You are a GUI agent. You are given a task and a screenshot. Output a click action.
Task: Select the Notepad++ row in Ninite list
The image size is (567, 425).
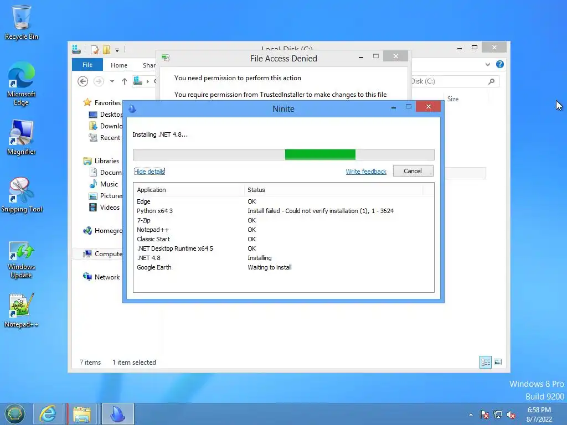click(x=283, y=230)
